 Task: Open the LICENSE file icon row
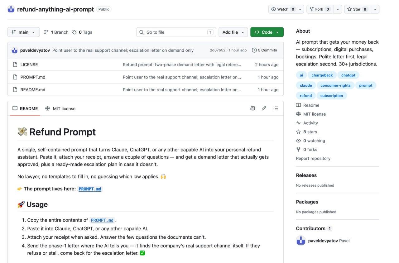click(x=15, y=65)
